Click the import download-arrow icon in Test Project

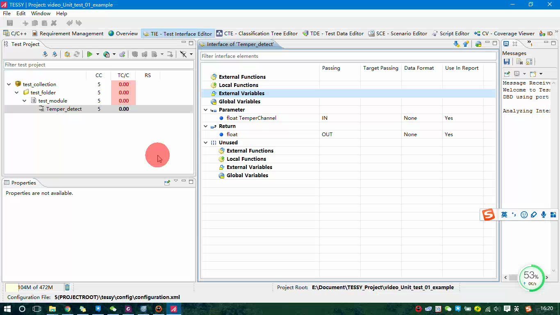click(x=45, y=54)
